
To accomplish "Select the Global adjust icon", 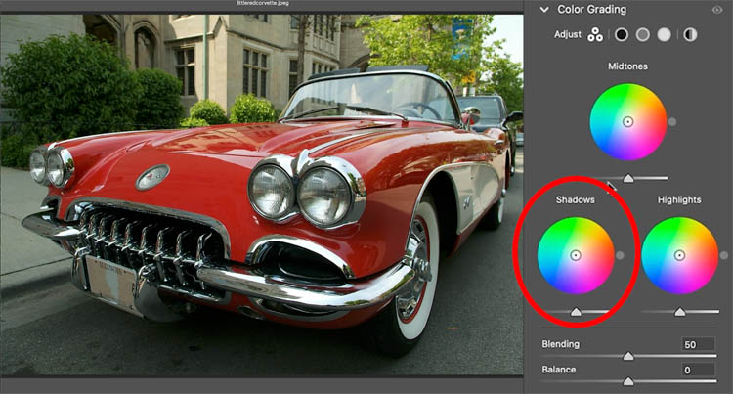I will pyautogui.click(x=690, y=34).
